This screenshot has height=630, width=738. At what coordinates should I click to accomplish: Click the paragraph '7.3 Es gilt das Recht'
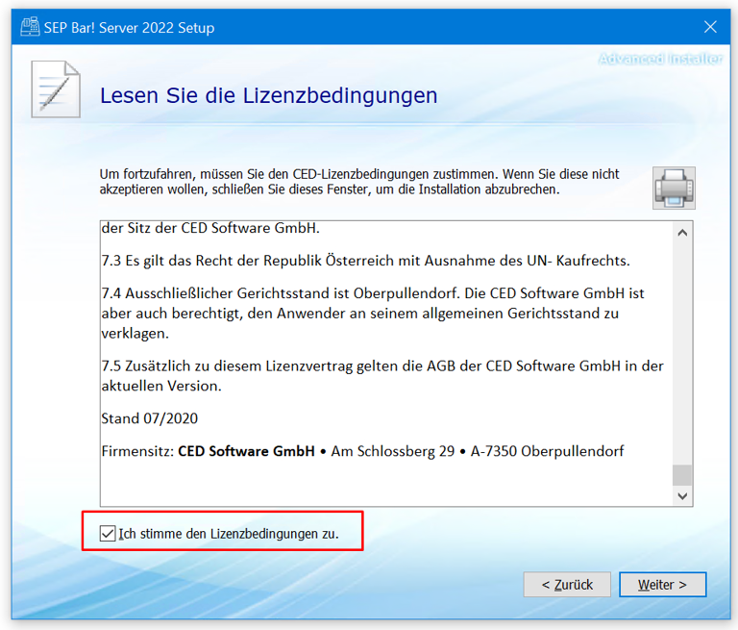pyautogui.click(x=366, y=261)
